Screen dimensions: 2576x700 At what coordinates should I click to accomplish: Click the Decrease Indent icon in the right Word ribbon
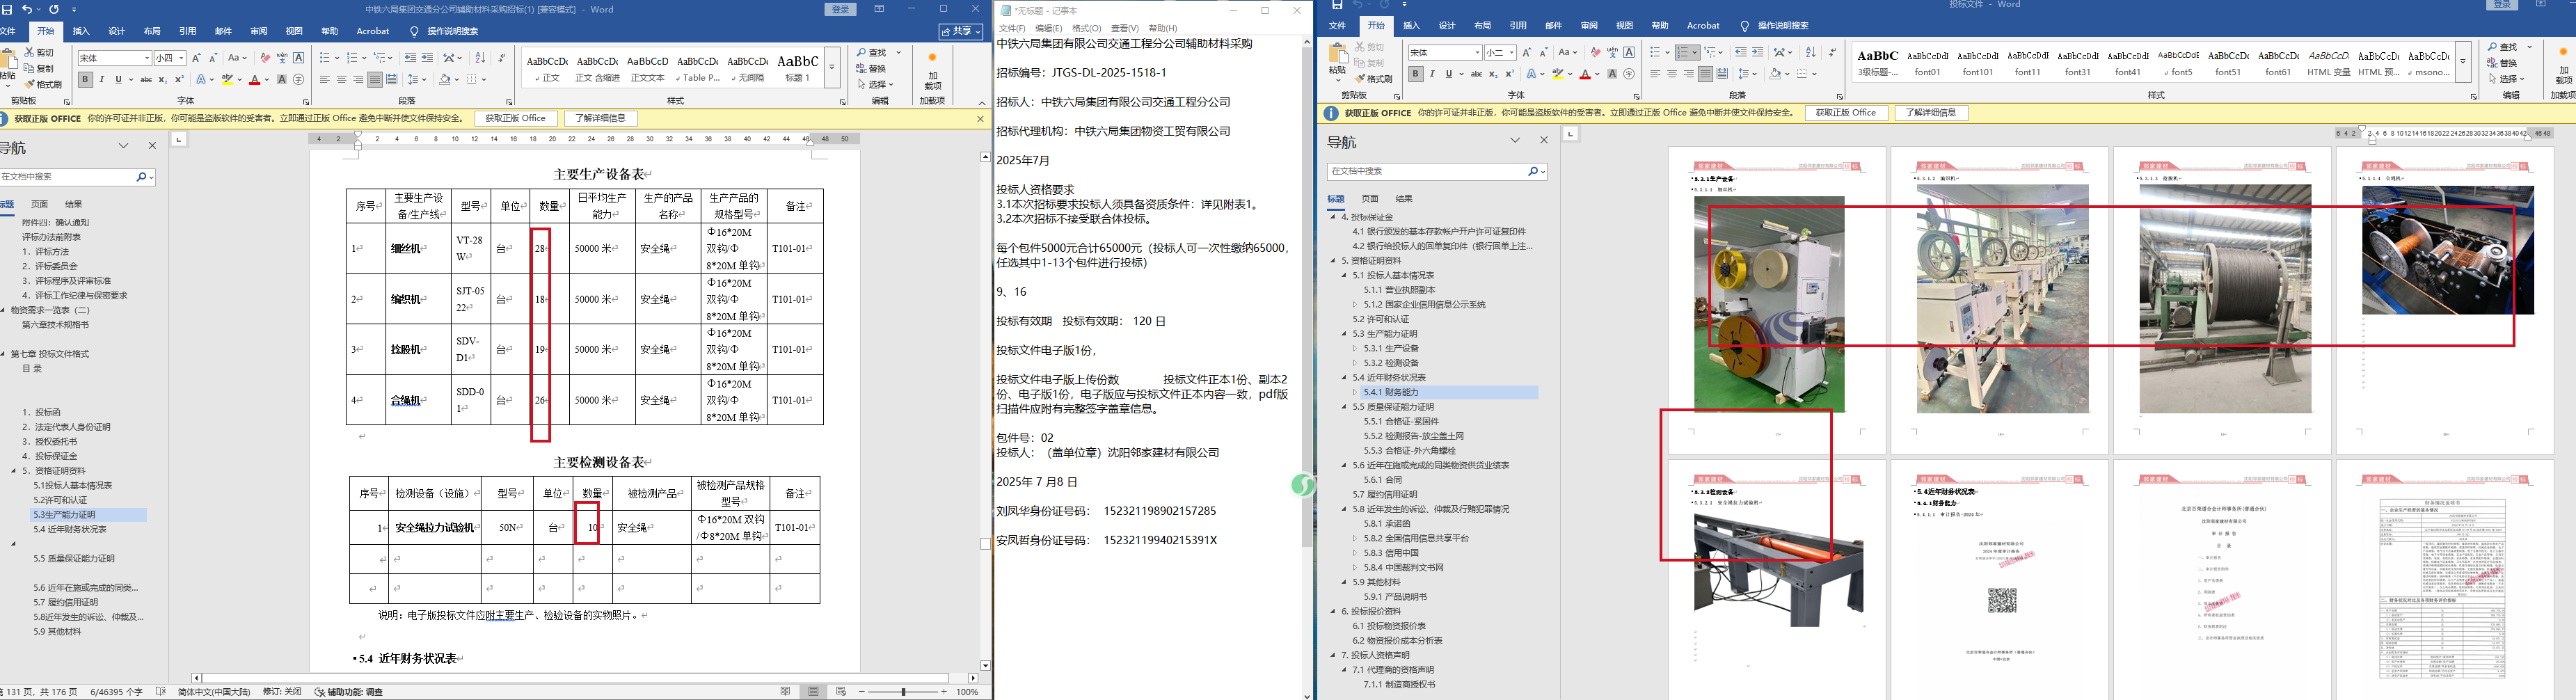click(x=1741, y=52)
